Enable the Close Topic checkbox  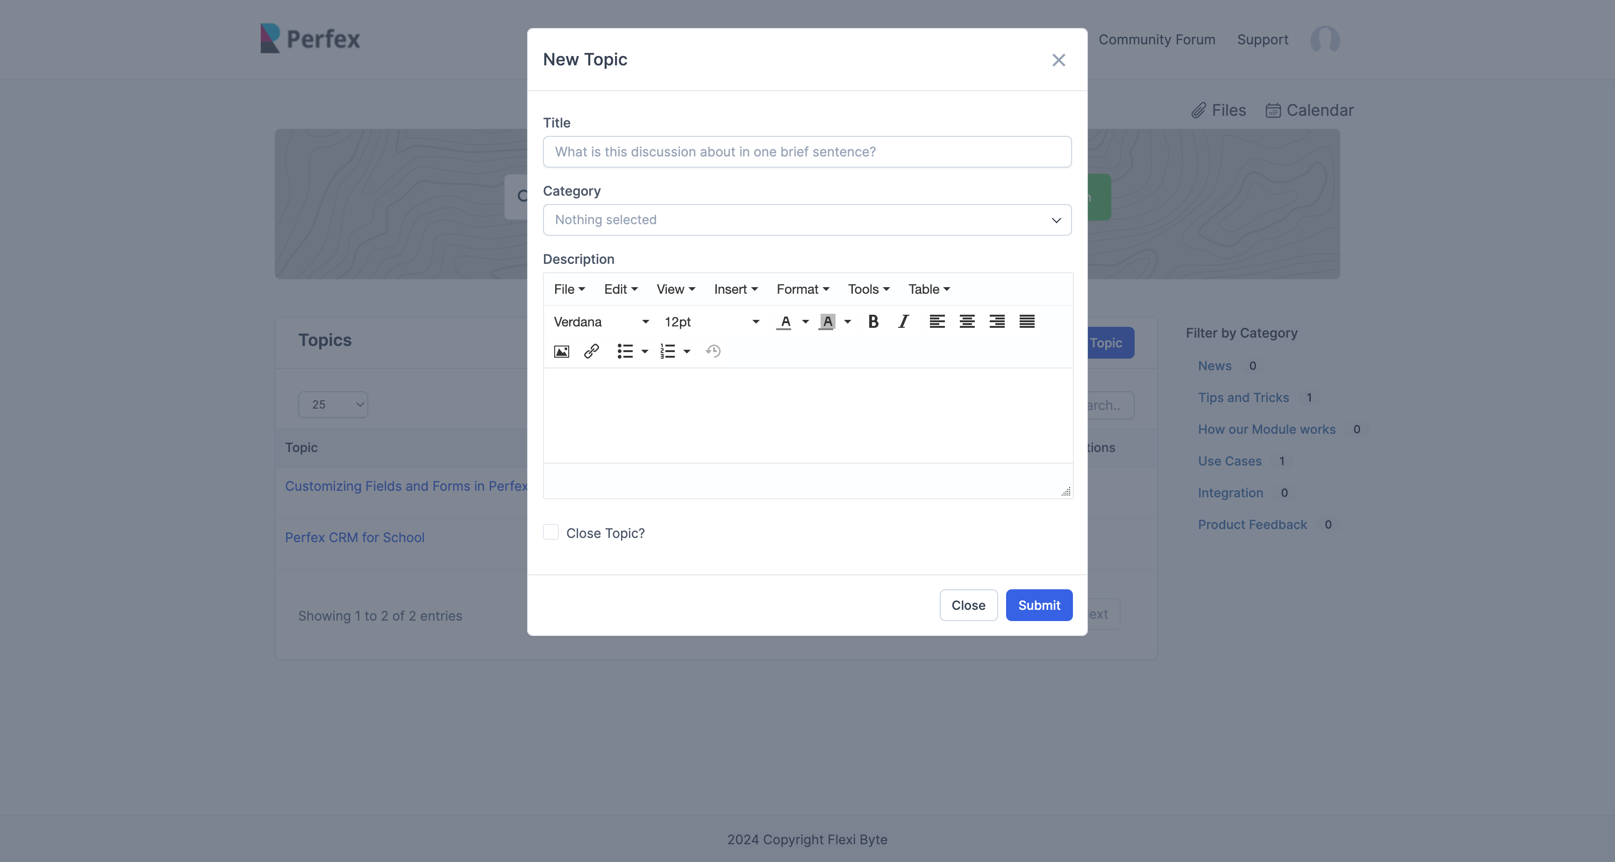click(550, 532)
